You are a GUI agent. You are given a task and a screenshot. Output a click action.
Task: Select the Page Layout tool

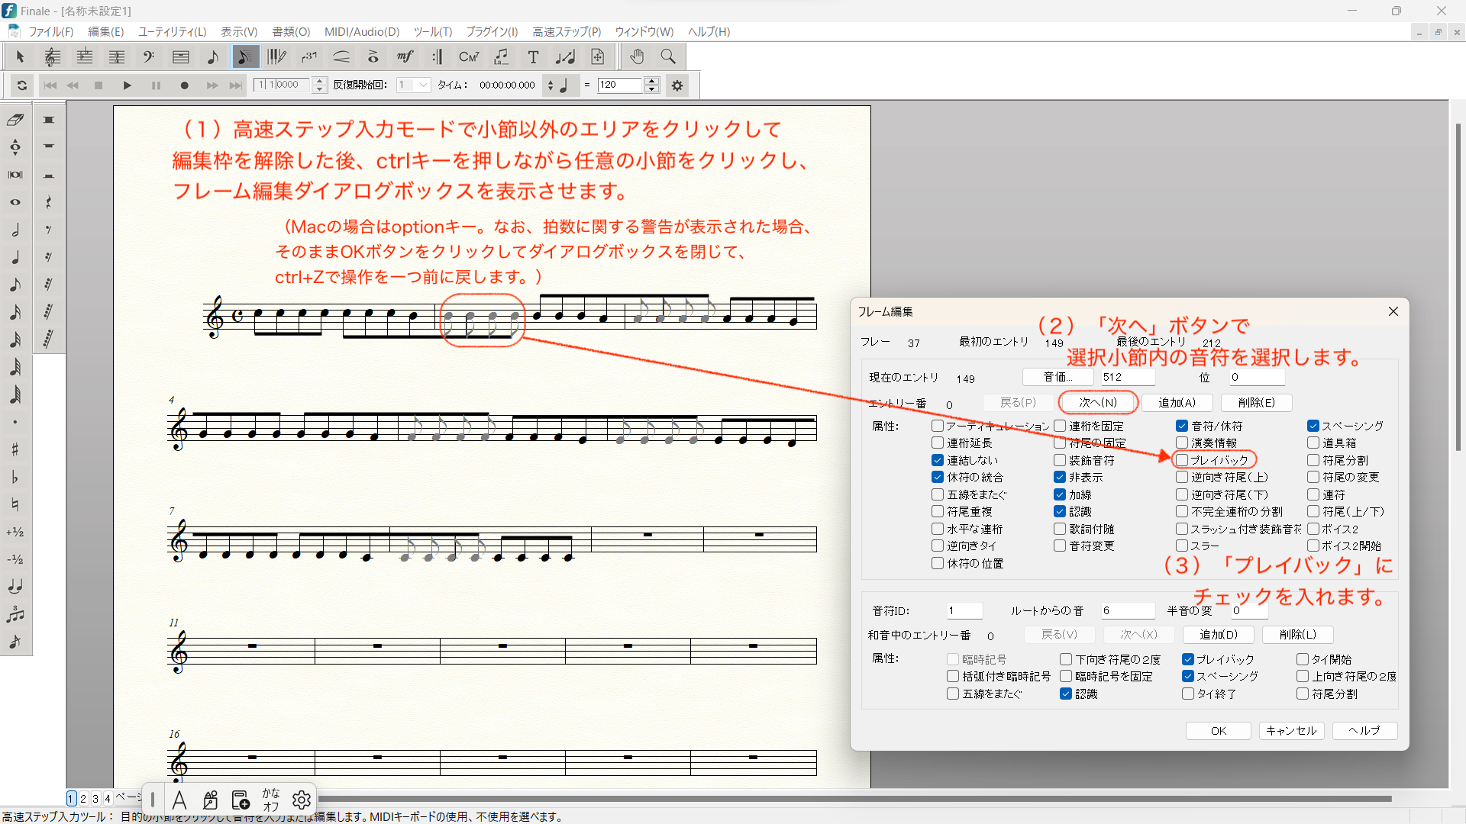click(x=598, y=56)
